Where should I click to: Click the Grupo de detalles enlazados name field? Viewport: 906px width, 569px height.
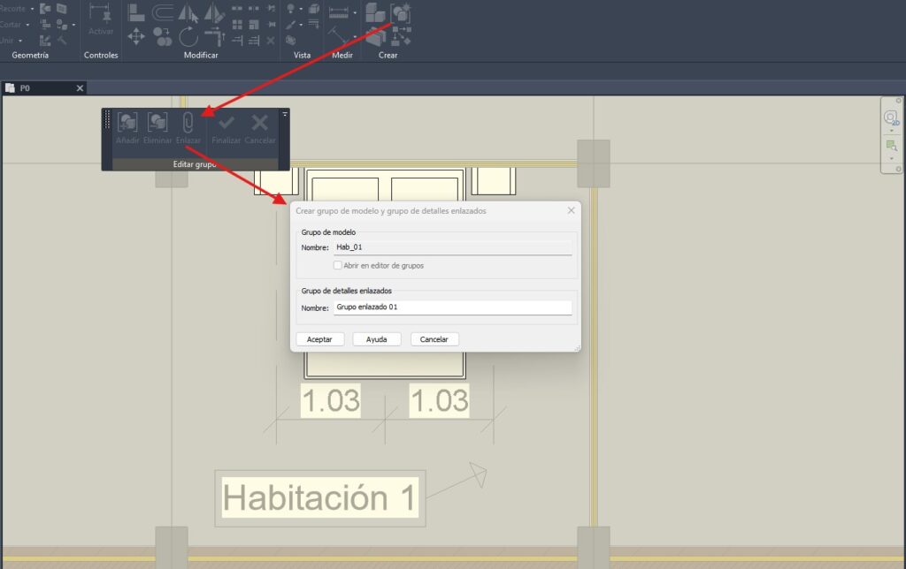(x=451, y=307)
